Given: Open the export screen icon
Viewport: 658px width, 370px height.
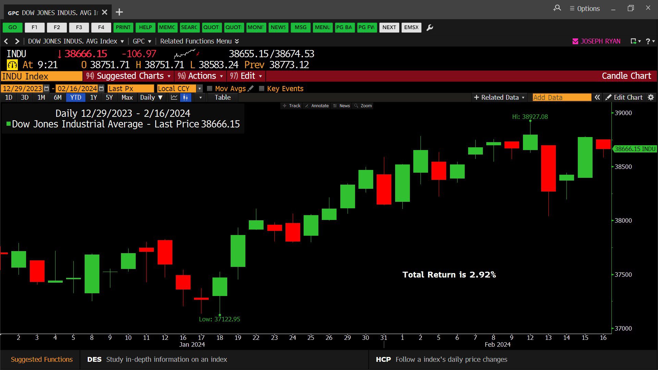Looking at the screenshot, I should click(635, 41).
